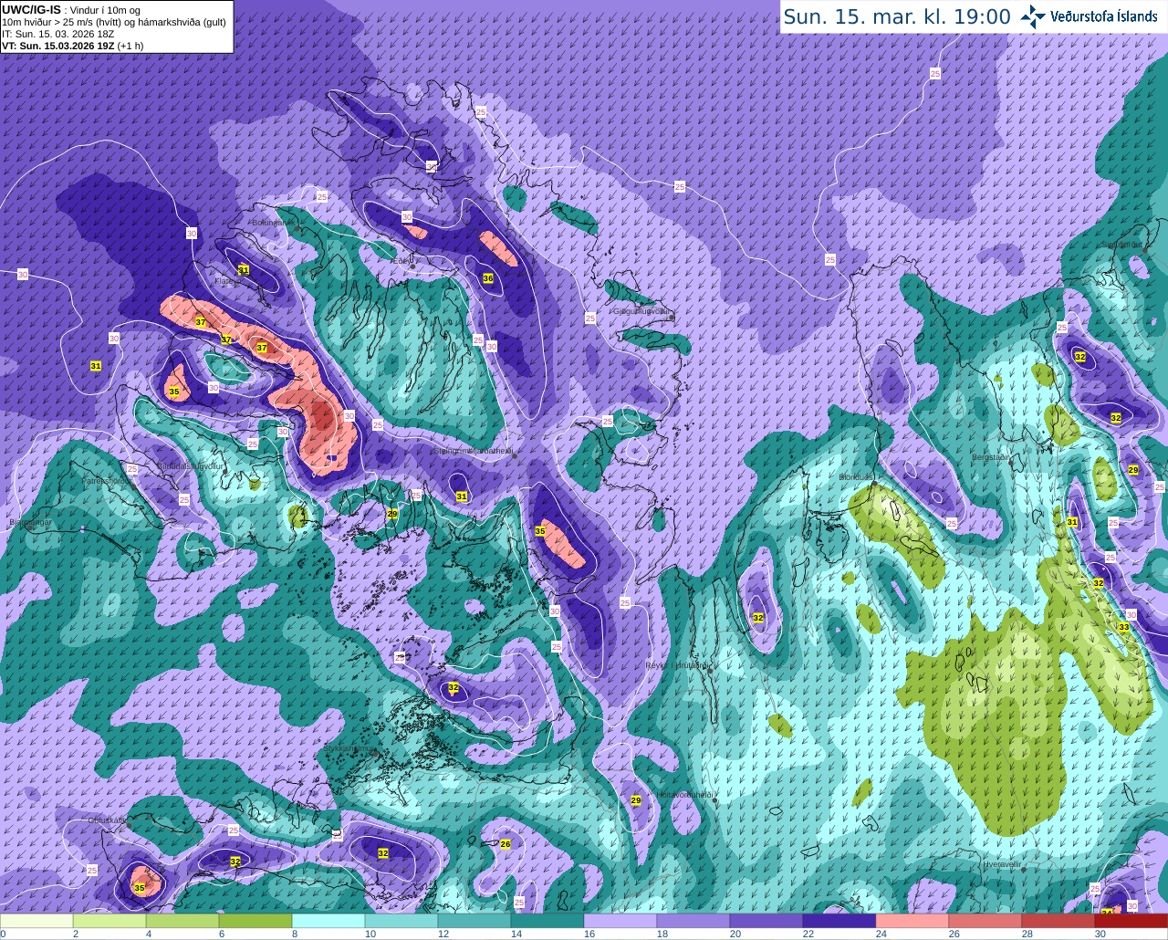Click the Bergstaðir station label
The width and height of the screenshot is (1168, 940).
pos(992,456)
